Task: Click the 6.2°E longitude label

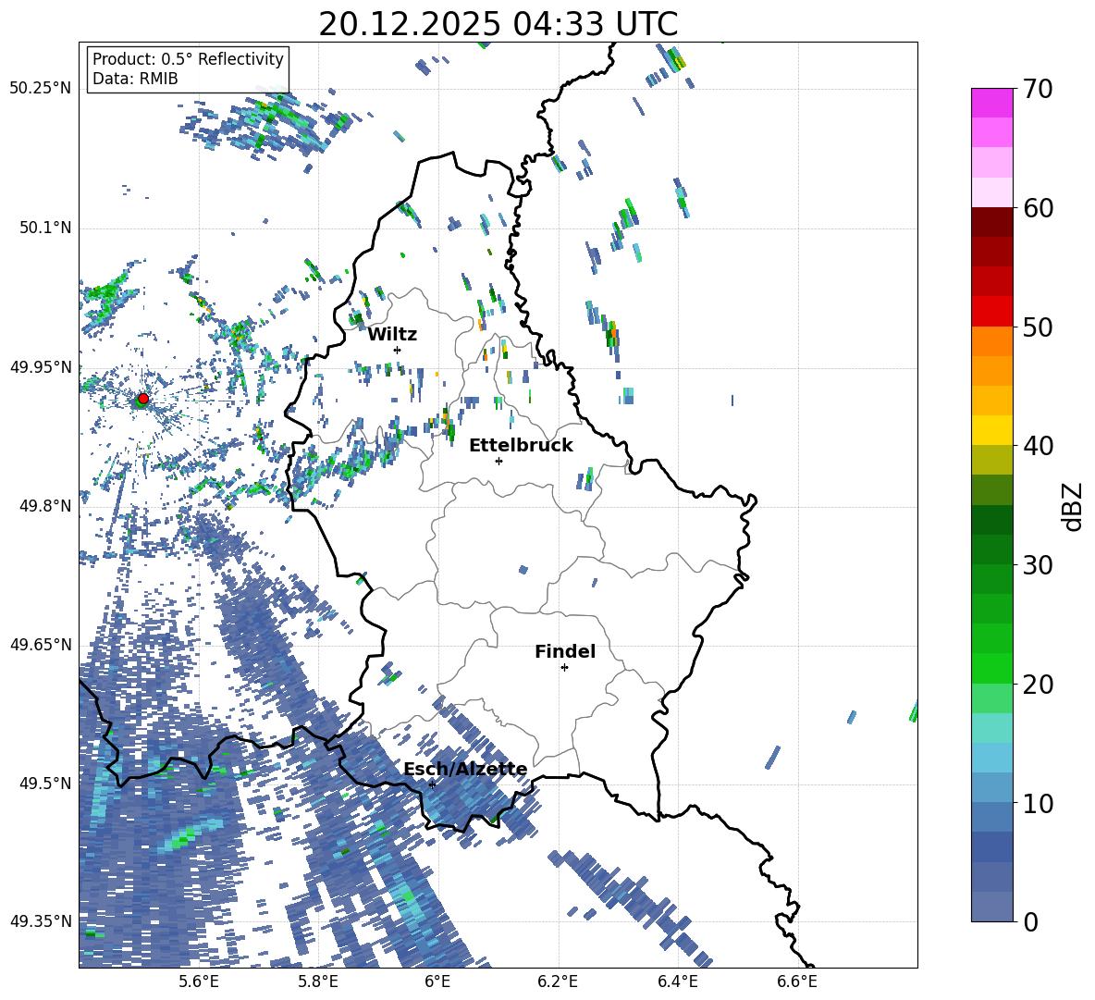Action: click(x=558, y=981)
